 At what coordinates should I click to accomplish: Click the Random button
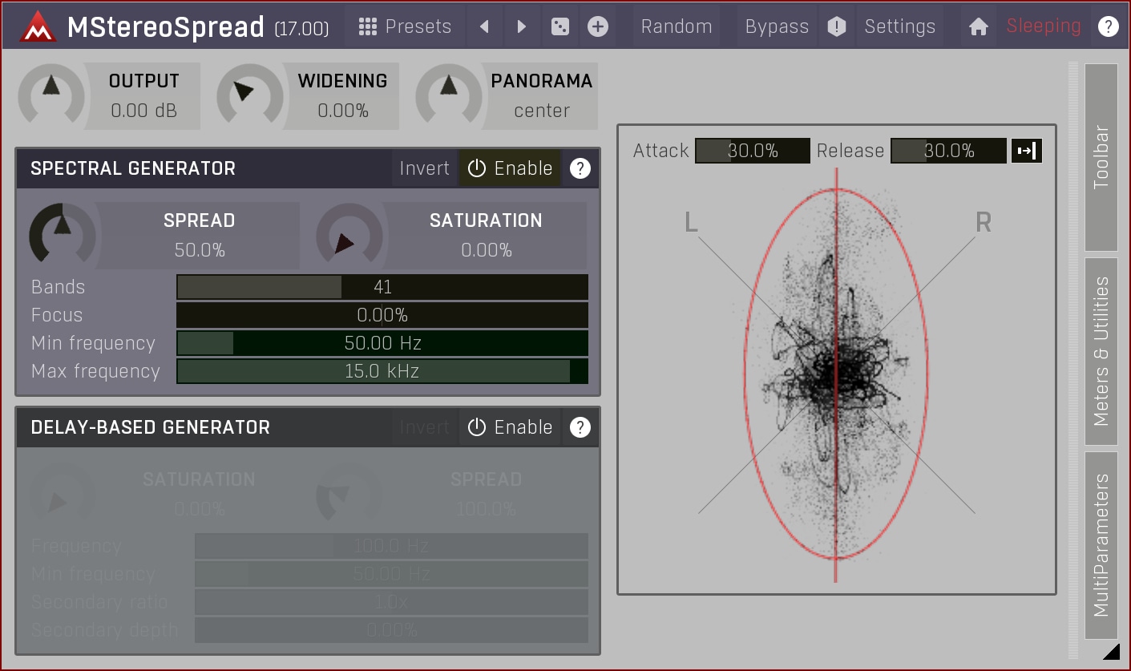click(x=676, y=26)
